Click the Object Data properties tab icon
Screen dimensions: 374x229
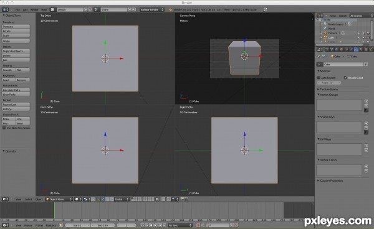click(x=356, y=49)
